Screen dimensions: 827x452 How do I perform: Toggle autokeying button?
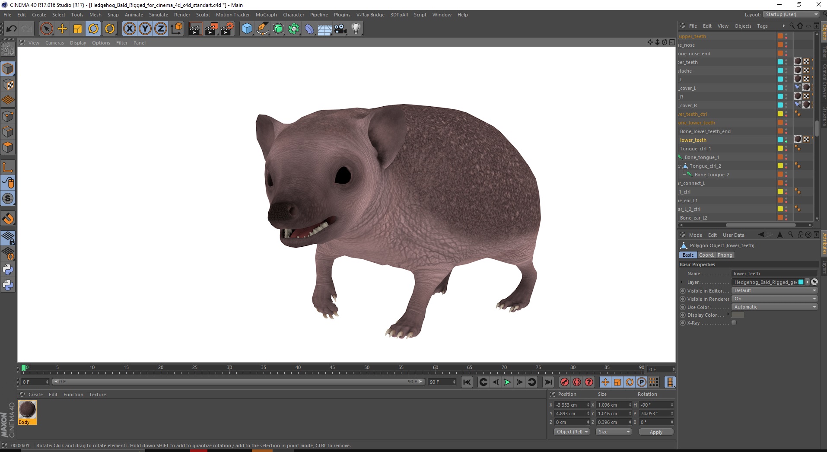pos(577,382)
